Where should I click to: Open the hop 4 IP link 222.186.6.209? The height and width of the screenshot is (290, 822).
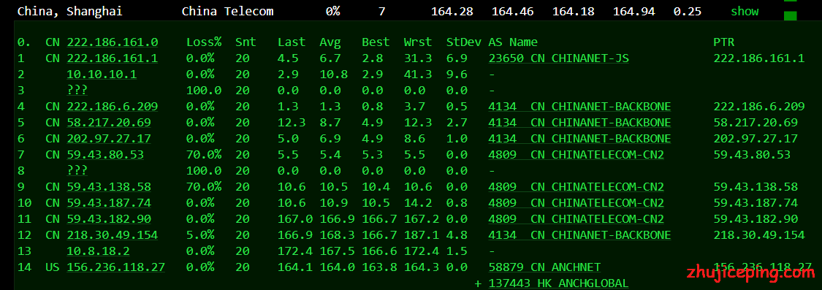coord(113,107)
